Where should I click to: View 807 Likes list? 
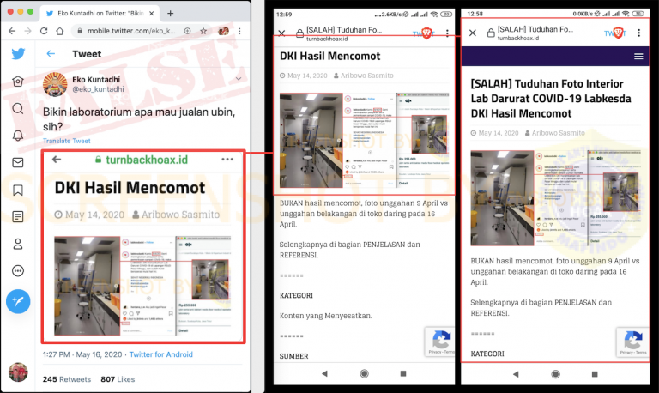point(118,379)
